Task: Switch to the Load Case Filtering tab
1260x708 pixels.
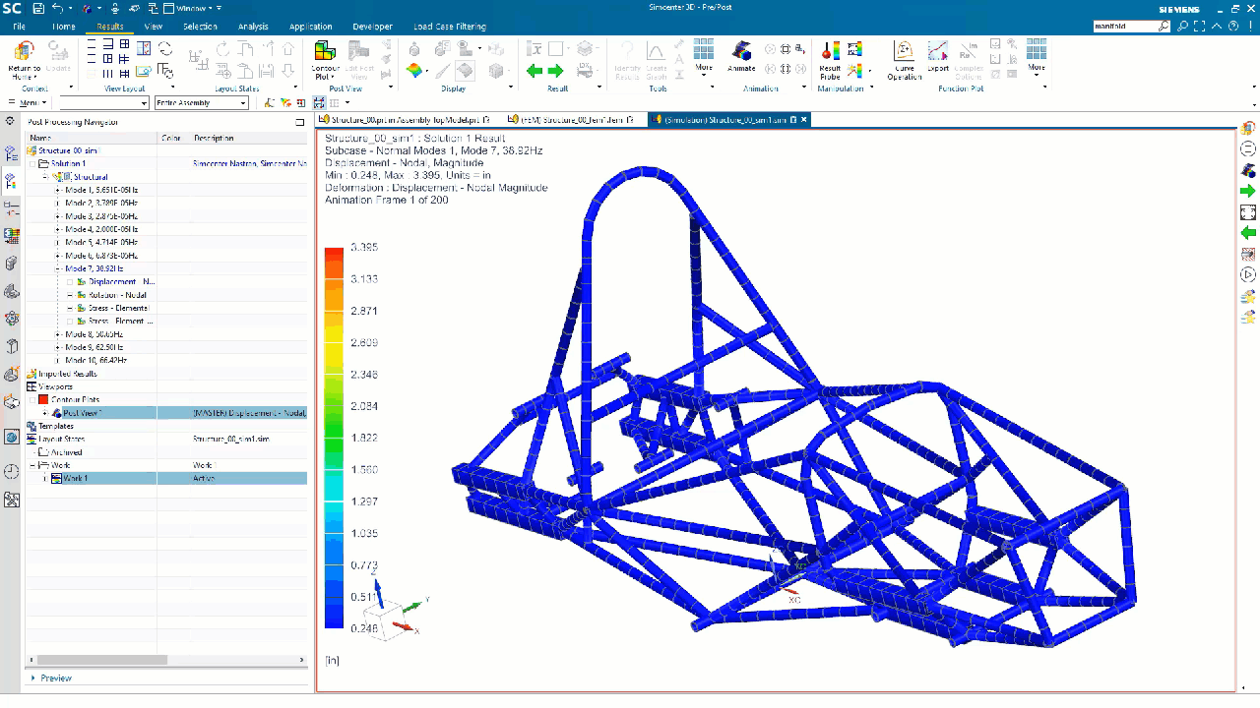Action: tap(448, 27)
